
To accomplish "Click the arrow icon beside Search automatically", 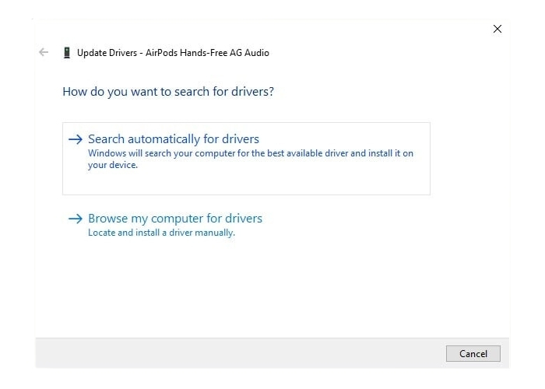I will point(76,139).
